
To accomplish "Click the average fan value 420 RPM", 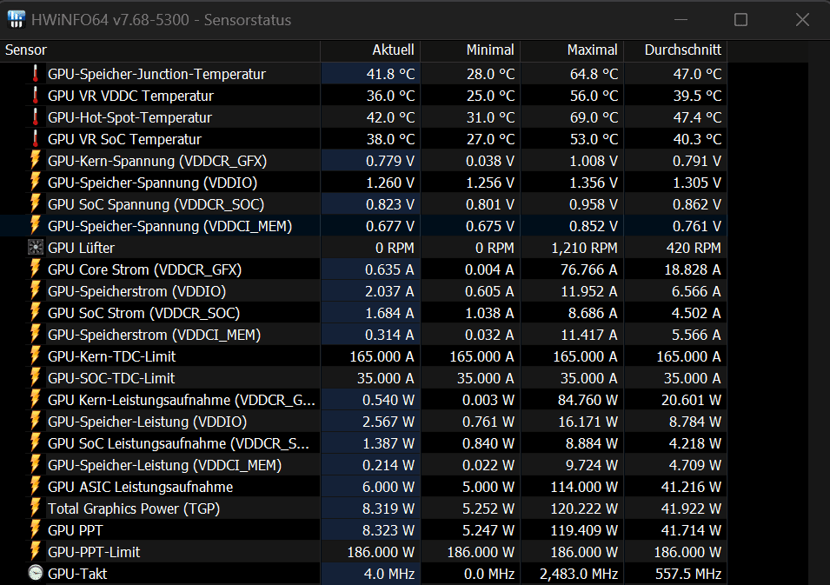I will coord(694,248).
